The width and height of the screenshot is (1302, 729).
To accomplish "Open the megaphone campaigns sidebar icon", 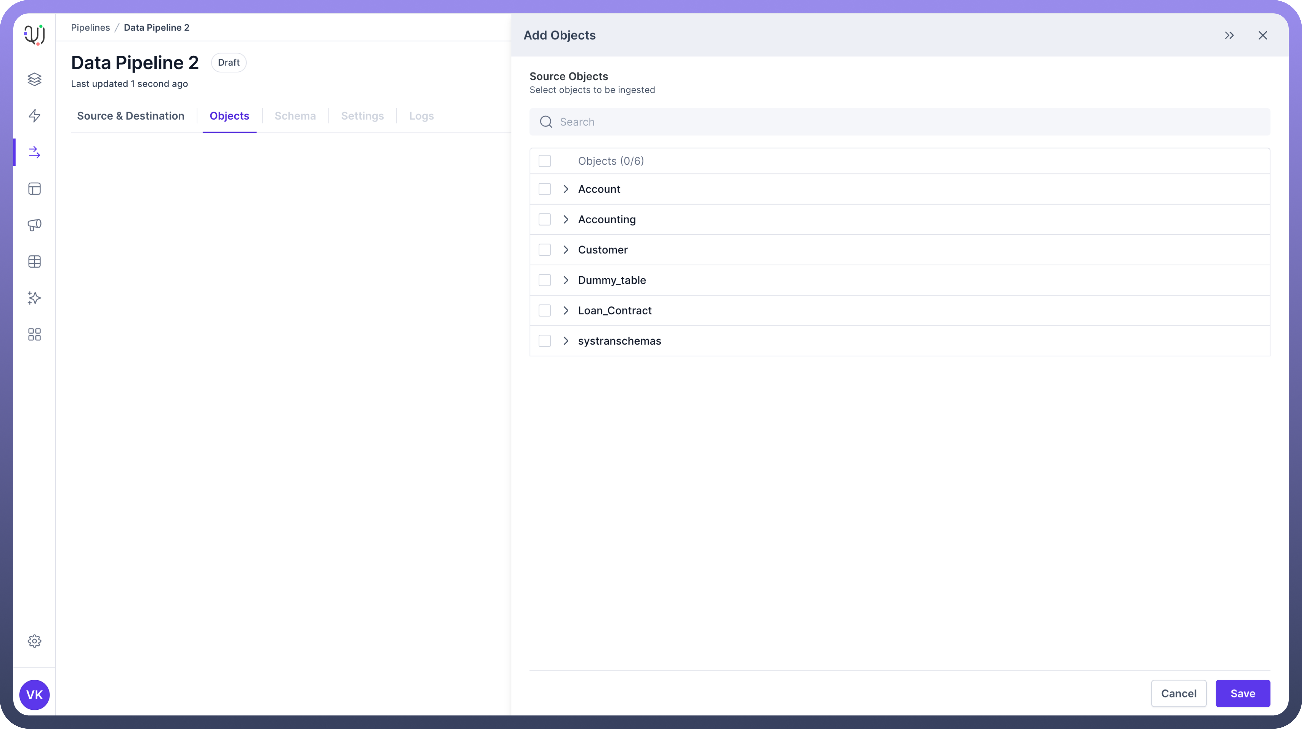I will pyautogui.click(x=34, y=225).
